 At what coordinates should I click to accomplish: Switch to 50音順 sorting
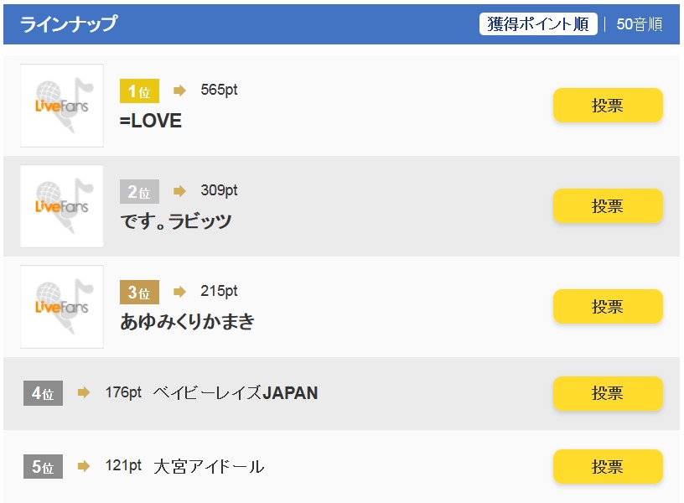(640, 24)
